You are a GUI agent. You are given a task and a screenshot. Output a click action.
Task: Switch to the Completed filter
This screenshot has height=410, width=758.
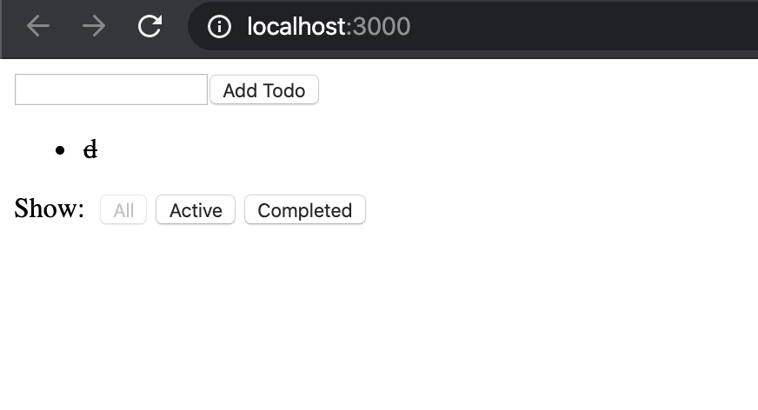[x=304, y=210]
